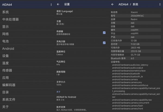
Task: Tap AIDA64 for Android version entry
Action: pos(81,98)
